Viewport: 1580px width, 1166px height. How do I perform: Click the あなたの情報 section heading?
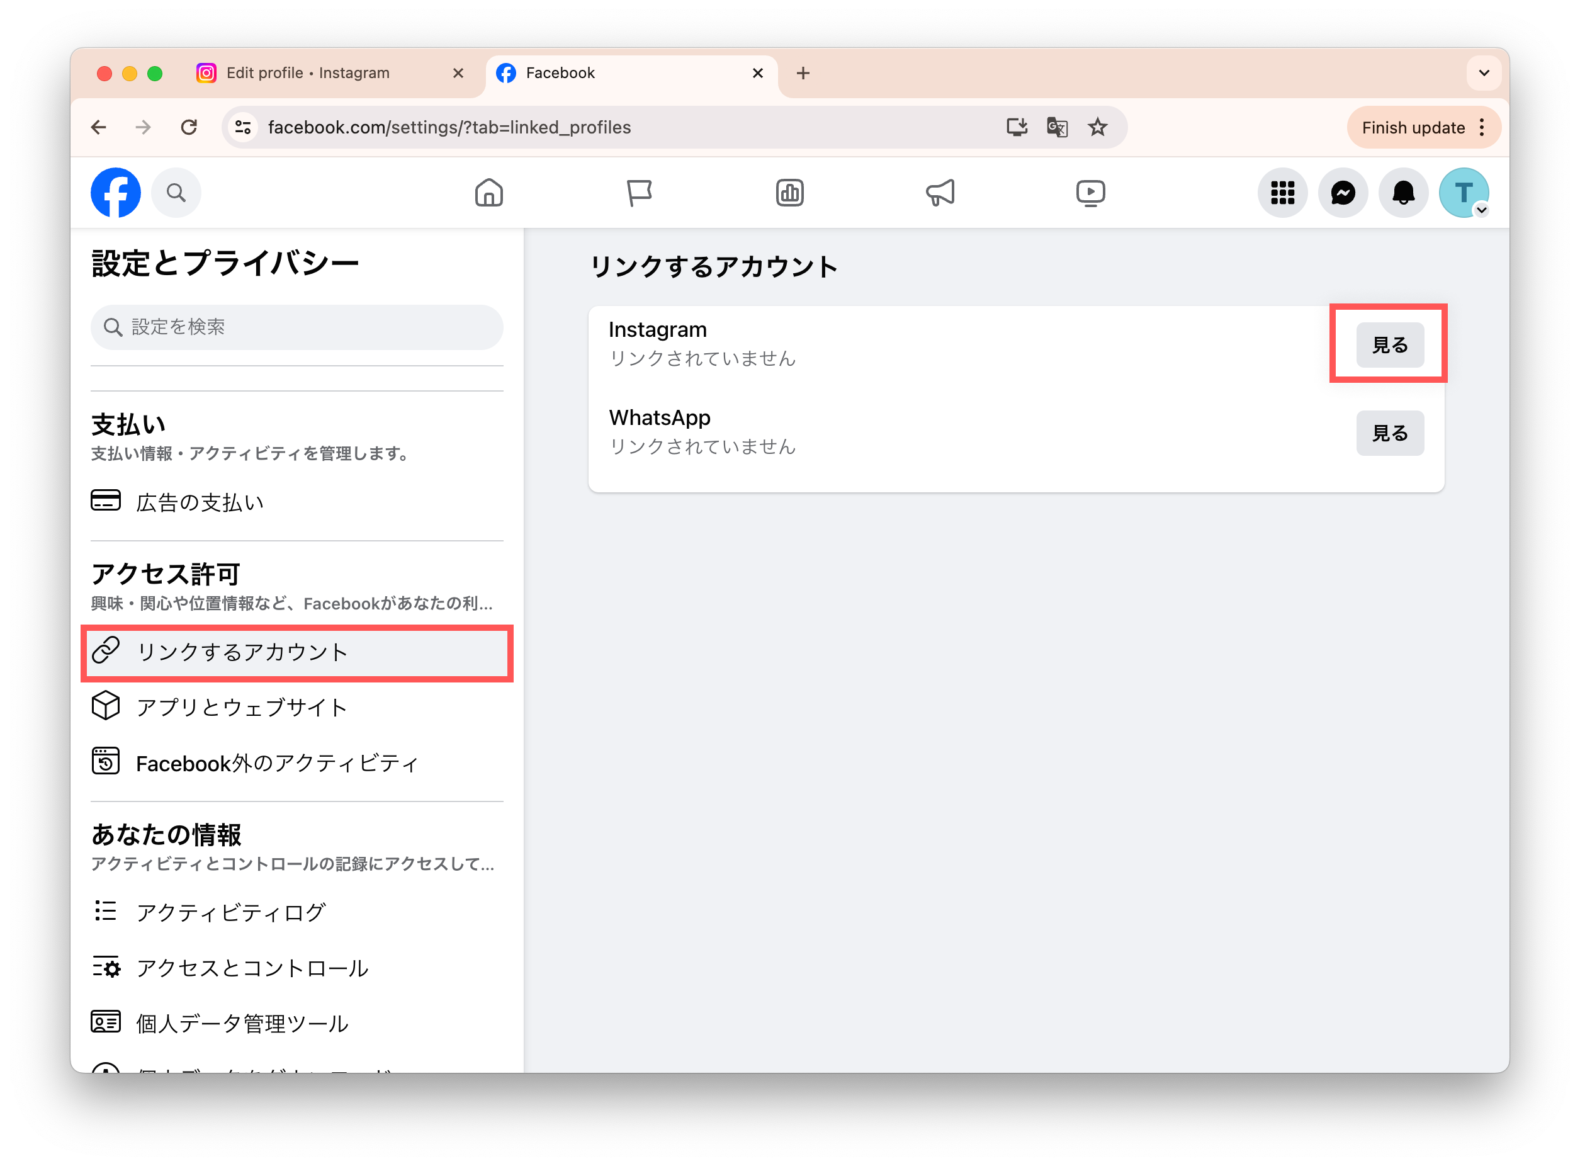(x=166, y=834)
